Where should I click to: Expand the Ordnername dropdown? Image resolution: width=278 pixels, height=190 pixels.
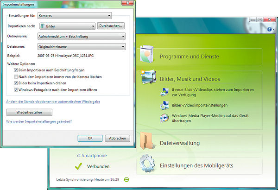coord(82,36)
